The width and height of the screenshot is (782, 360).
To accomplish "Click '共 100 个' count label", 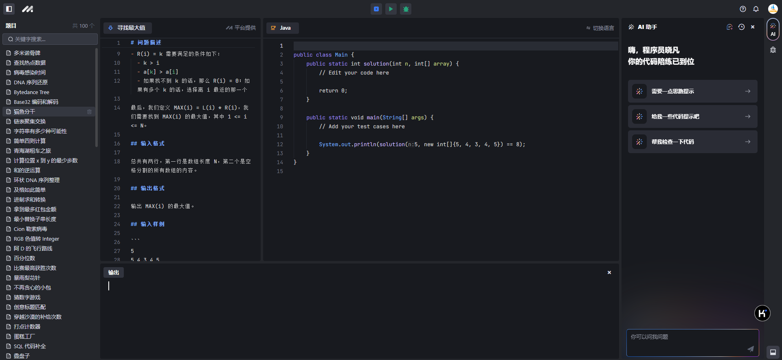I will [83, 26].
